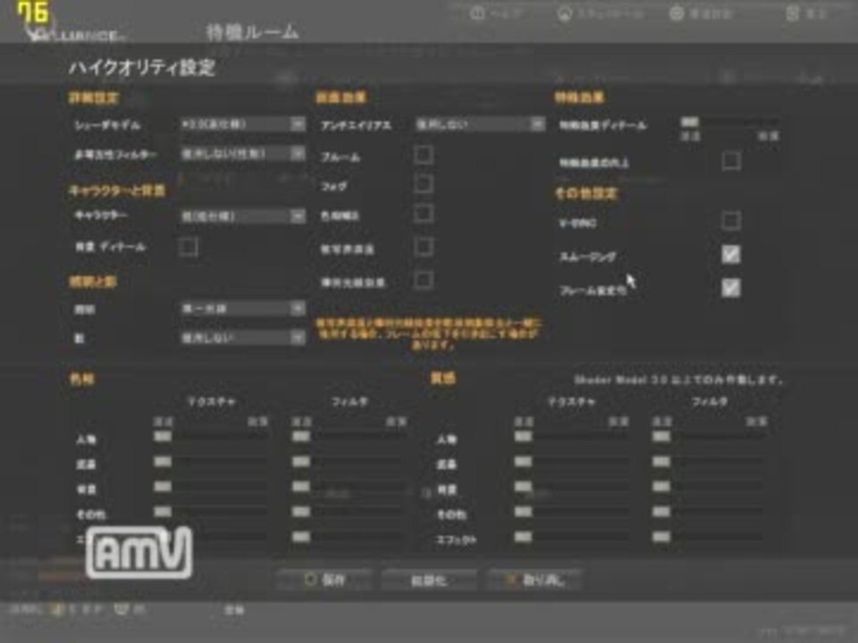Click 質感 section 背景 テクスチャ slider
This screenshot has width=858, height=643.
point(571,487)
